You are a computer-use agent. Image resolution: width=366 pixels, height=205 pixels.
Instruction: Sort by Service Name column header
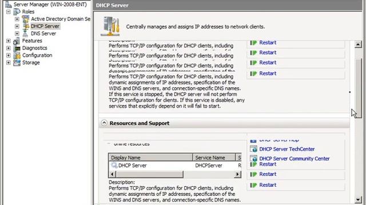(214, 158)
